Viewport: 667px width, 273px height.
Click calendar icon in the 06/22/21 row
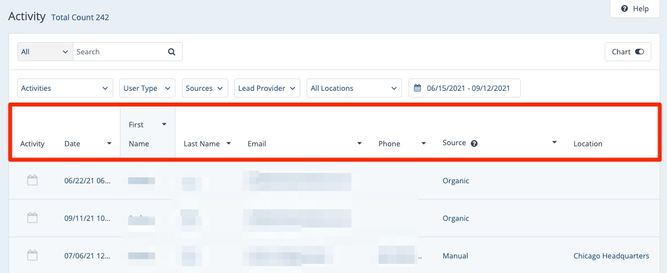tap(33, 181)
